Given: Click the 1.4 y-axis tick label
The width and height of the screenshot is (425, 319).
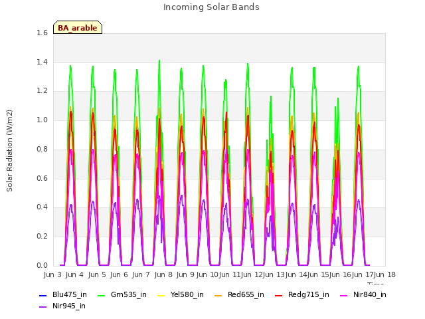Looking at the screenshot, I should tap(42, 62).
